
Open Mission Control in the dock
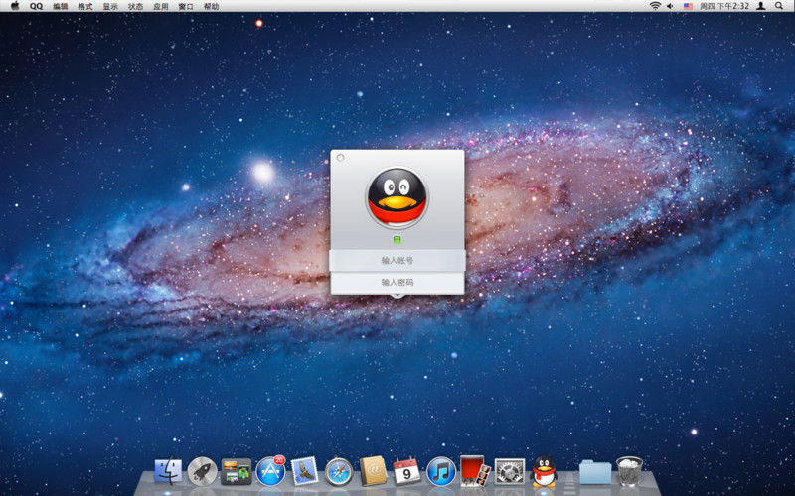click(x=237, y=471)
